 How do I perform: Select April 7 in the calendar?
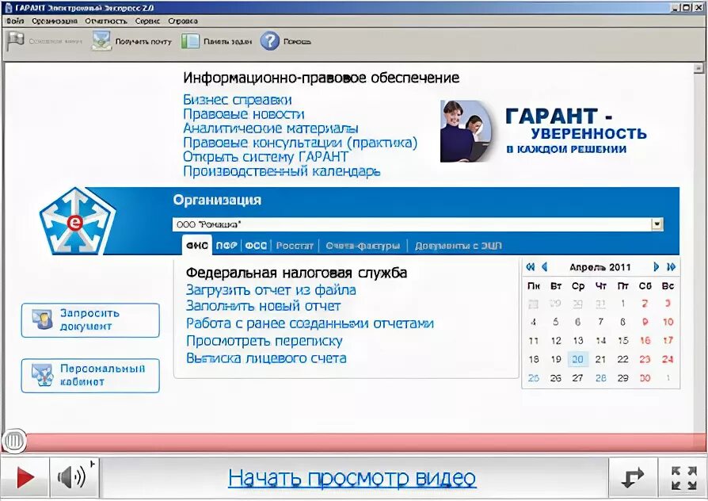coord(600,322)
